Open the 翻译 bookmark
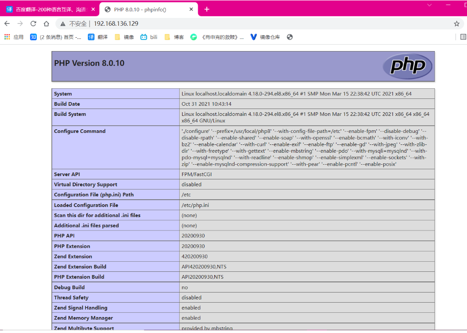This screenshot has height=333, width=467. point(98,37)
